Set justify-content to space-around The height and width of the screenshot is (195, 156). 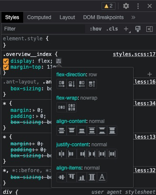102,154
